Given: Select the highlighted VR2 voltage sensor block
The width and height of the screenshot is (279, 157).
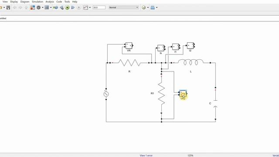Looking at the screenshot, I should tap(183, 94).
